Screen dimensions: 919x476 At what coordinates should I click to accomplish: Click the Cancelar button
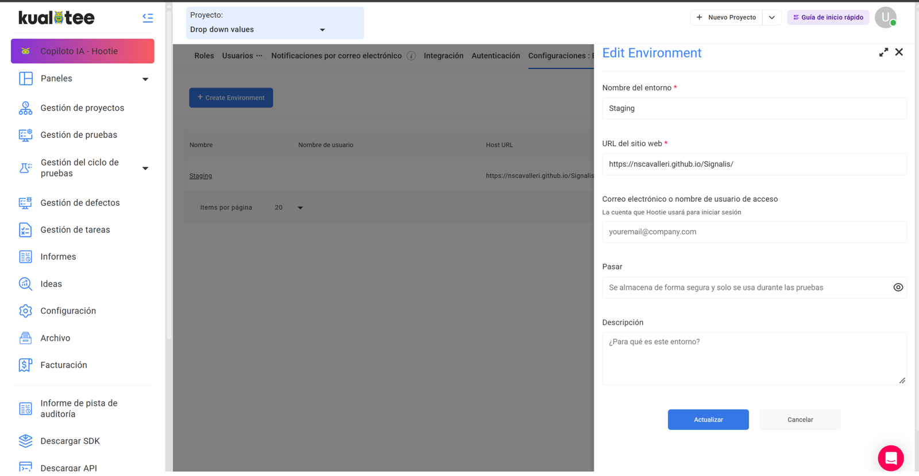(800, 420)
